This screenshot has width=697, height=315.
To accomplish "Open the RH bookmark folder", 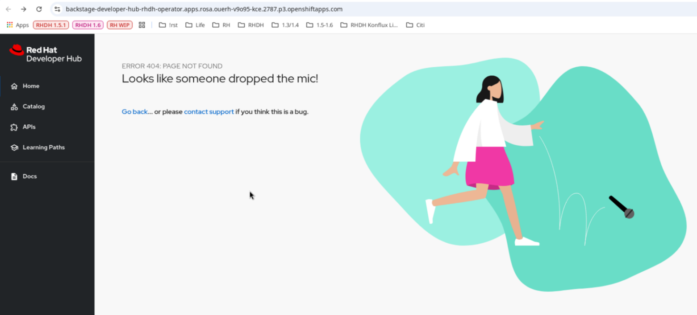I will tap(221, 25).
